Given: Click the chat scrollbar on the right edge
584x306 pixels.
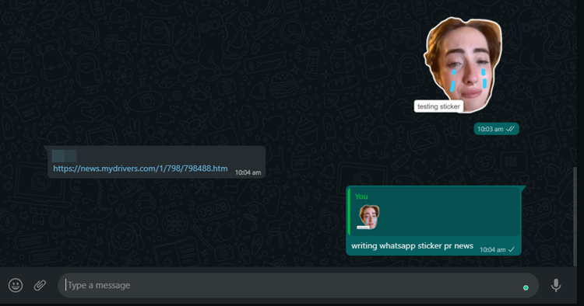Looking at the screenshot, I should coord(575,216).
